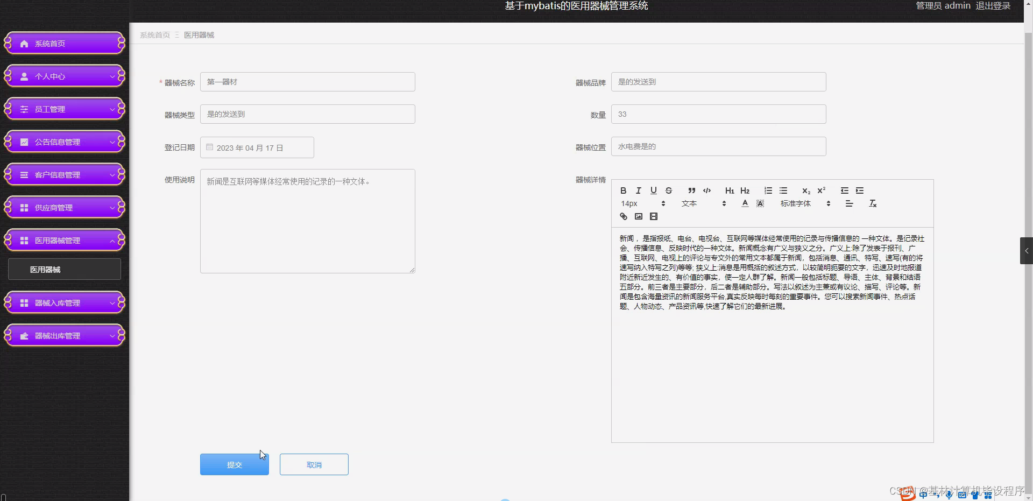
Task: Insert a video into the editor
Action: [653, 216]
